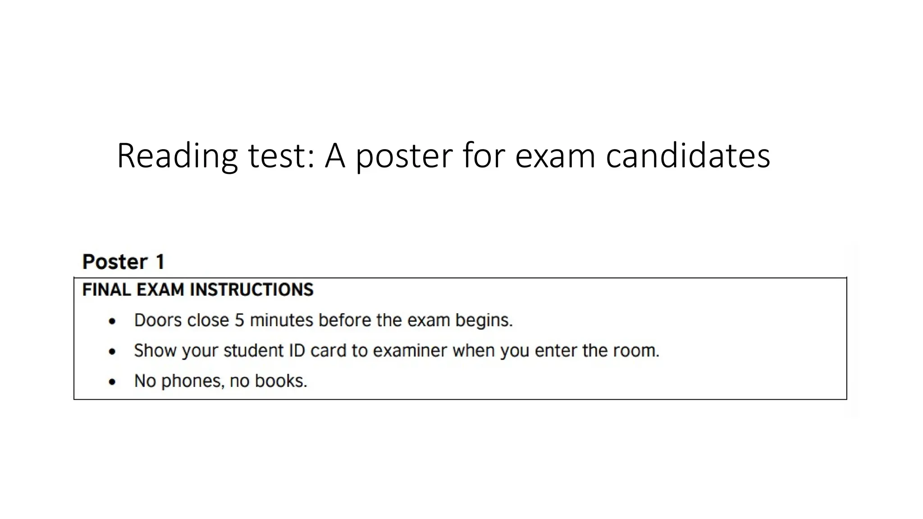Click the bullet dot before 'No phones'
This screenshot has width=923, height=519.
112,382
